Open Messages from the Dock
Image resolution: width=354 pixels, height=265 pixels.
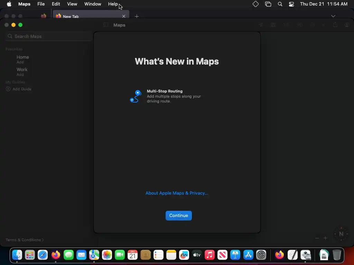(x=68, y=255)
